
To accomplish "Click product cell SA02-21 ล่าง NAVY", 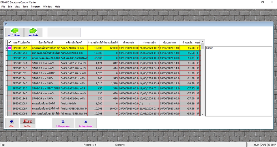I will pos(46,63).
